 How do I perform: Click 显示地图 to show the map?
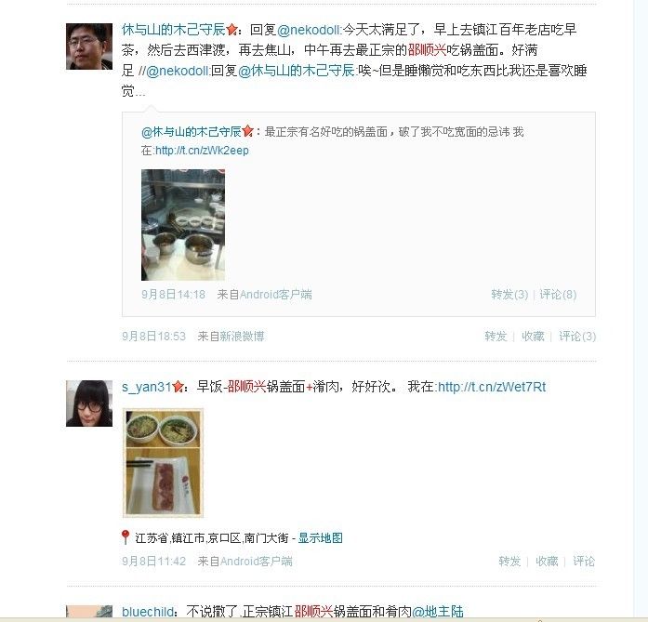(321, 537)
